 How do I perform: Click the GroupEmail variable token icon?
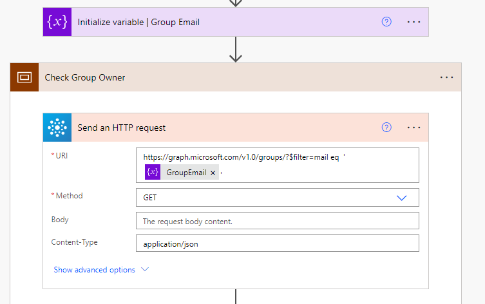(153, 173)
